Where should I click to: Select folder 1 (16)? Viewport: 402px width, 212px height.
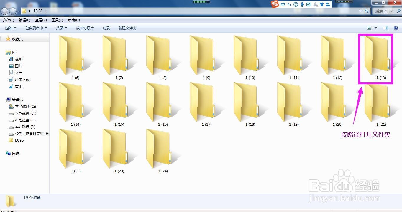tap(163, 104)
